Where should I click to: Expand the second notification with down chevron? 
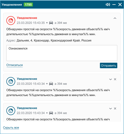111,79
